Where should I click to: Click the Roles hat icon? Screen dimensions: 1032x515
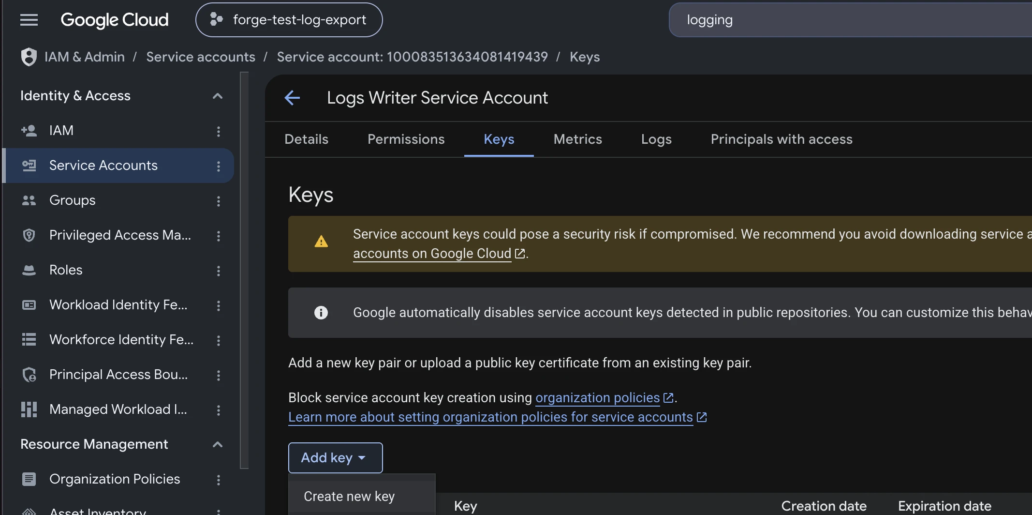pos(29,270)
